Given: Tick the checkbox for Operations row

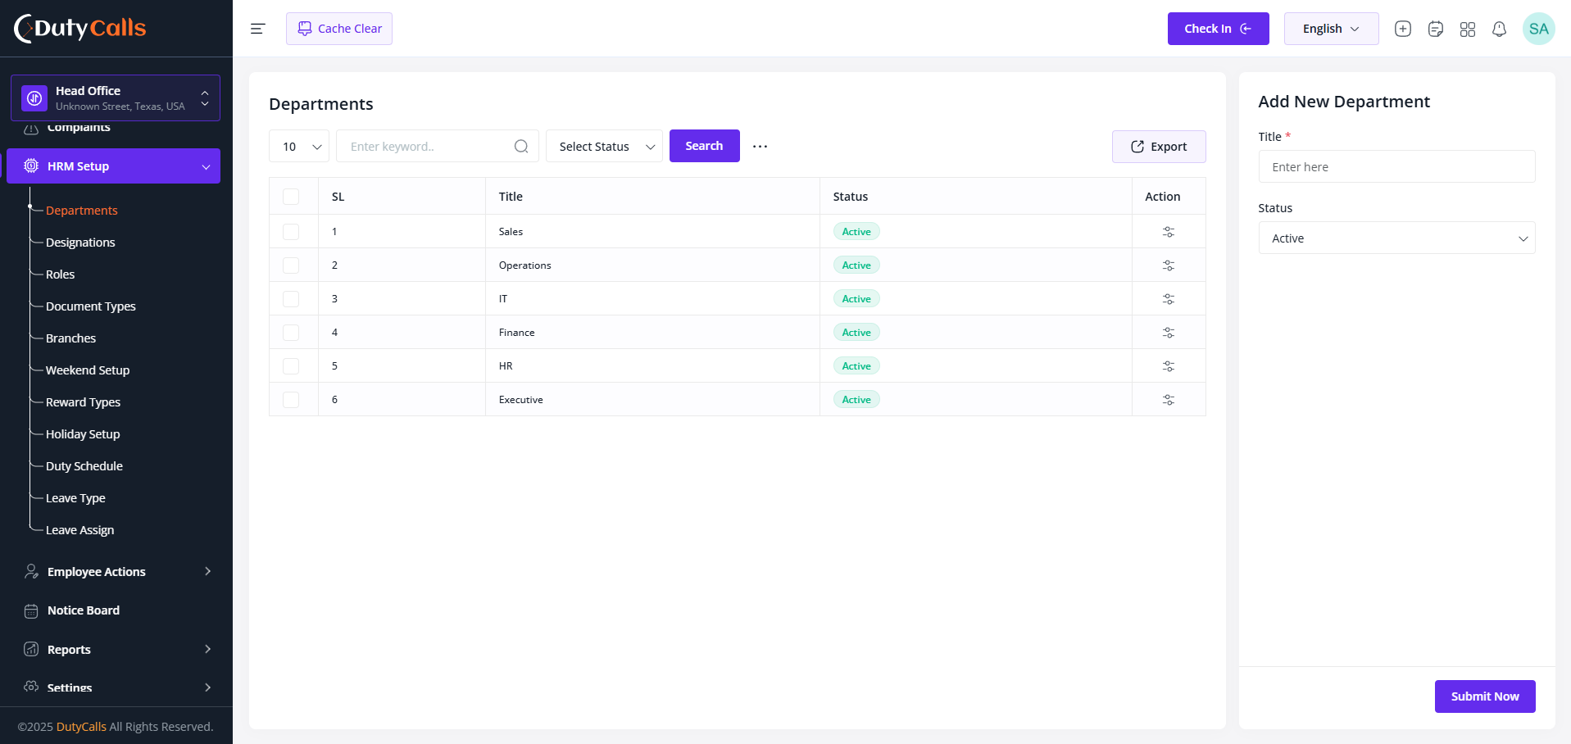Looking at the screenshot, I should [x=291, y=265].
